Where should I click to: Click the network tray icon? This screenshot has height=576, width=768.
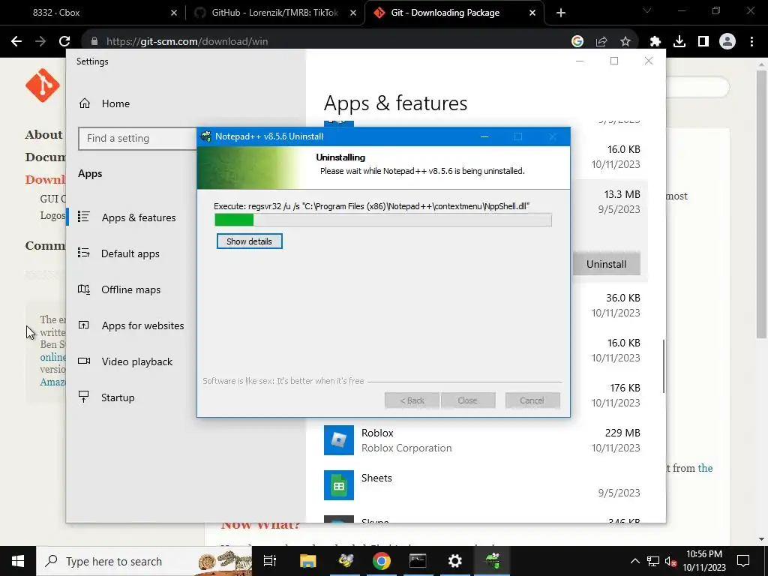(x=653, y=561)
